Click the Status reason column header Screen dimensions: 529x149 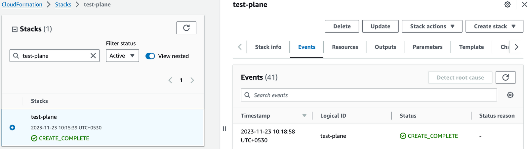(497, 116)
